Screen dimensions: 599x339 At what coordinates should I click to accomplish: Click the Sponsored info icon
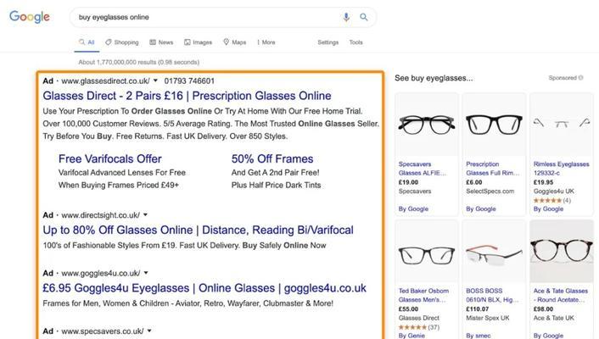(580, 78)
